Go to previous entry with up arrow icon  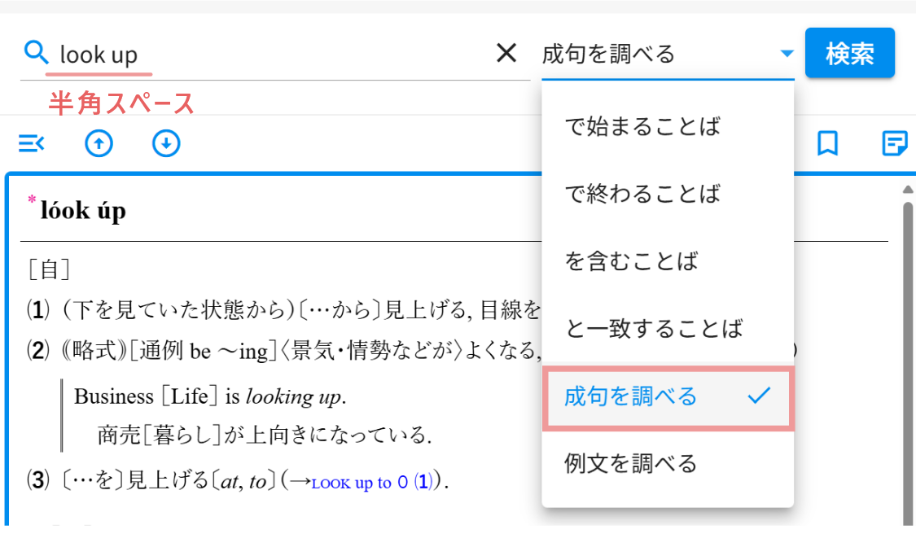(x=99, y=144)
